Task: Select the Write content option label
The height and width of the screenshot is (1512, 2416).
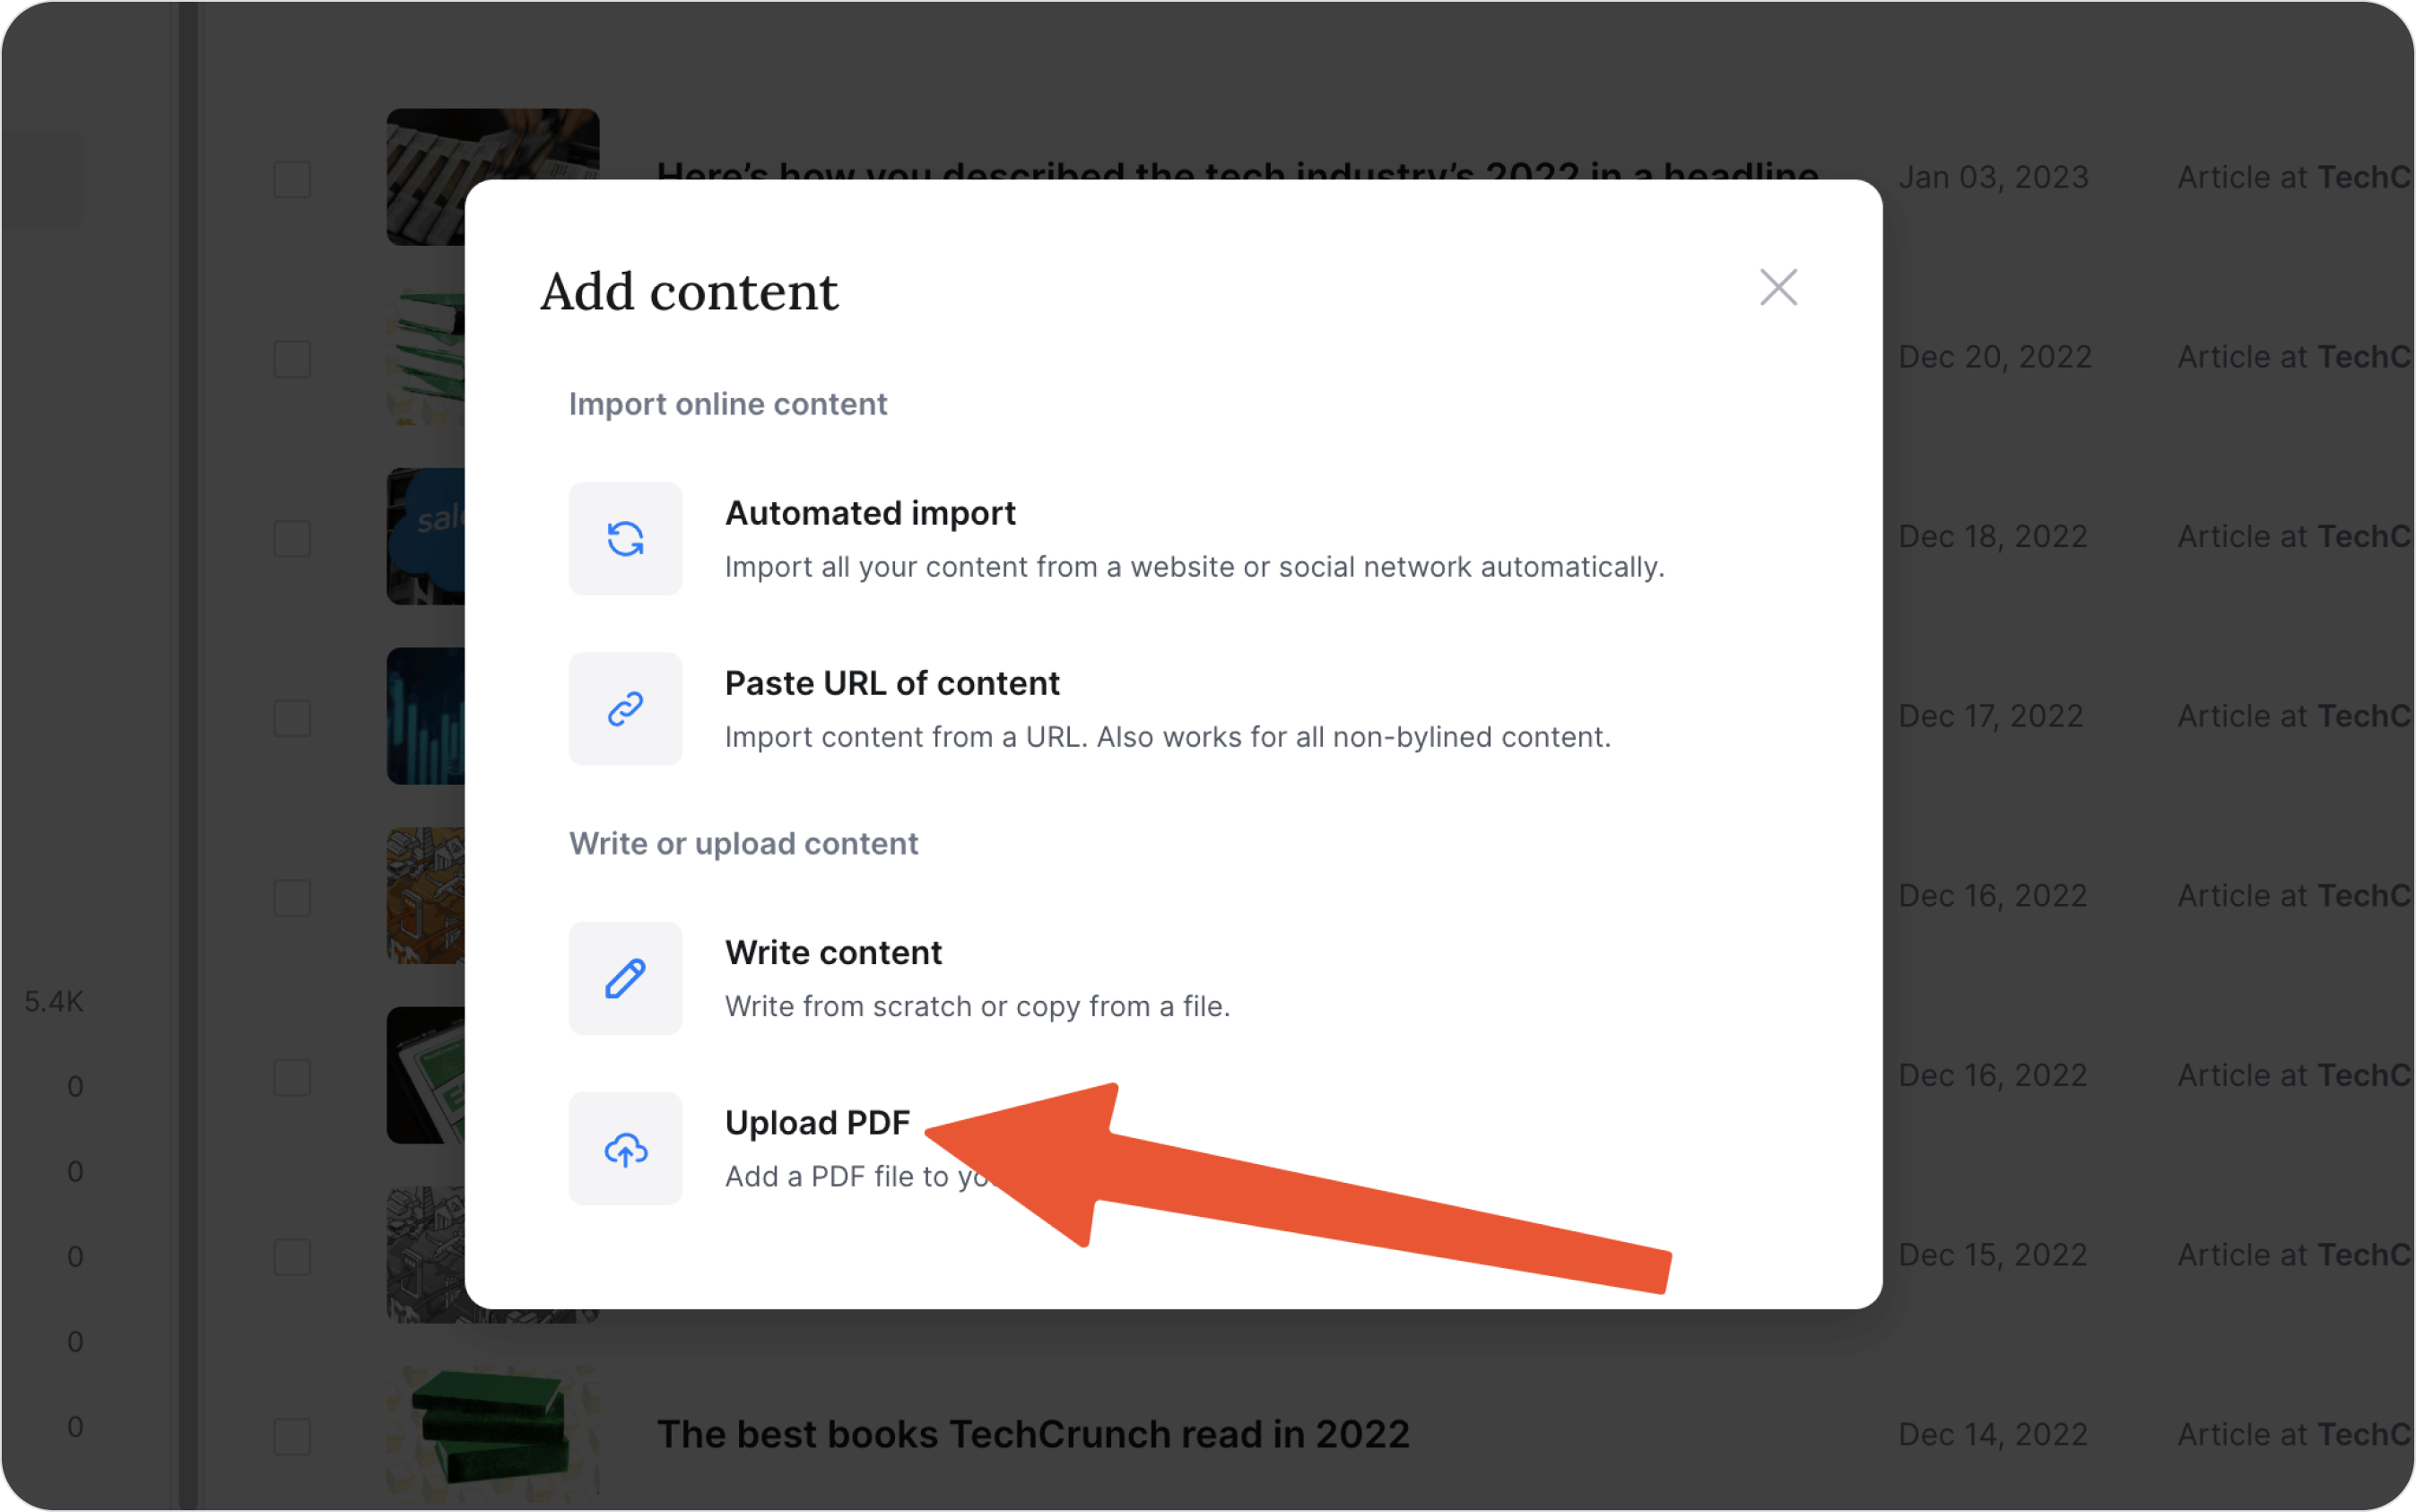Action: 833,952
